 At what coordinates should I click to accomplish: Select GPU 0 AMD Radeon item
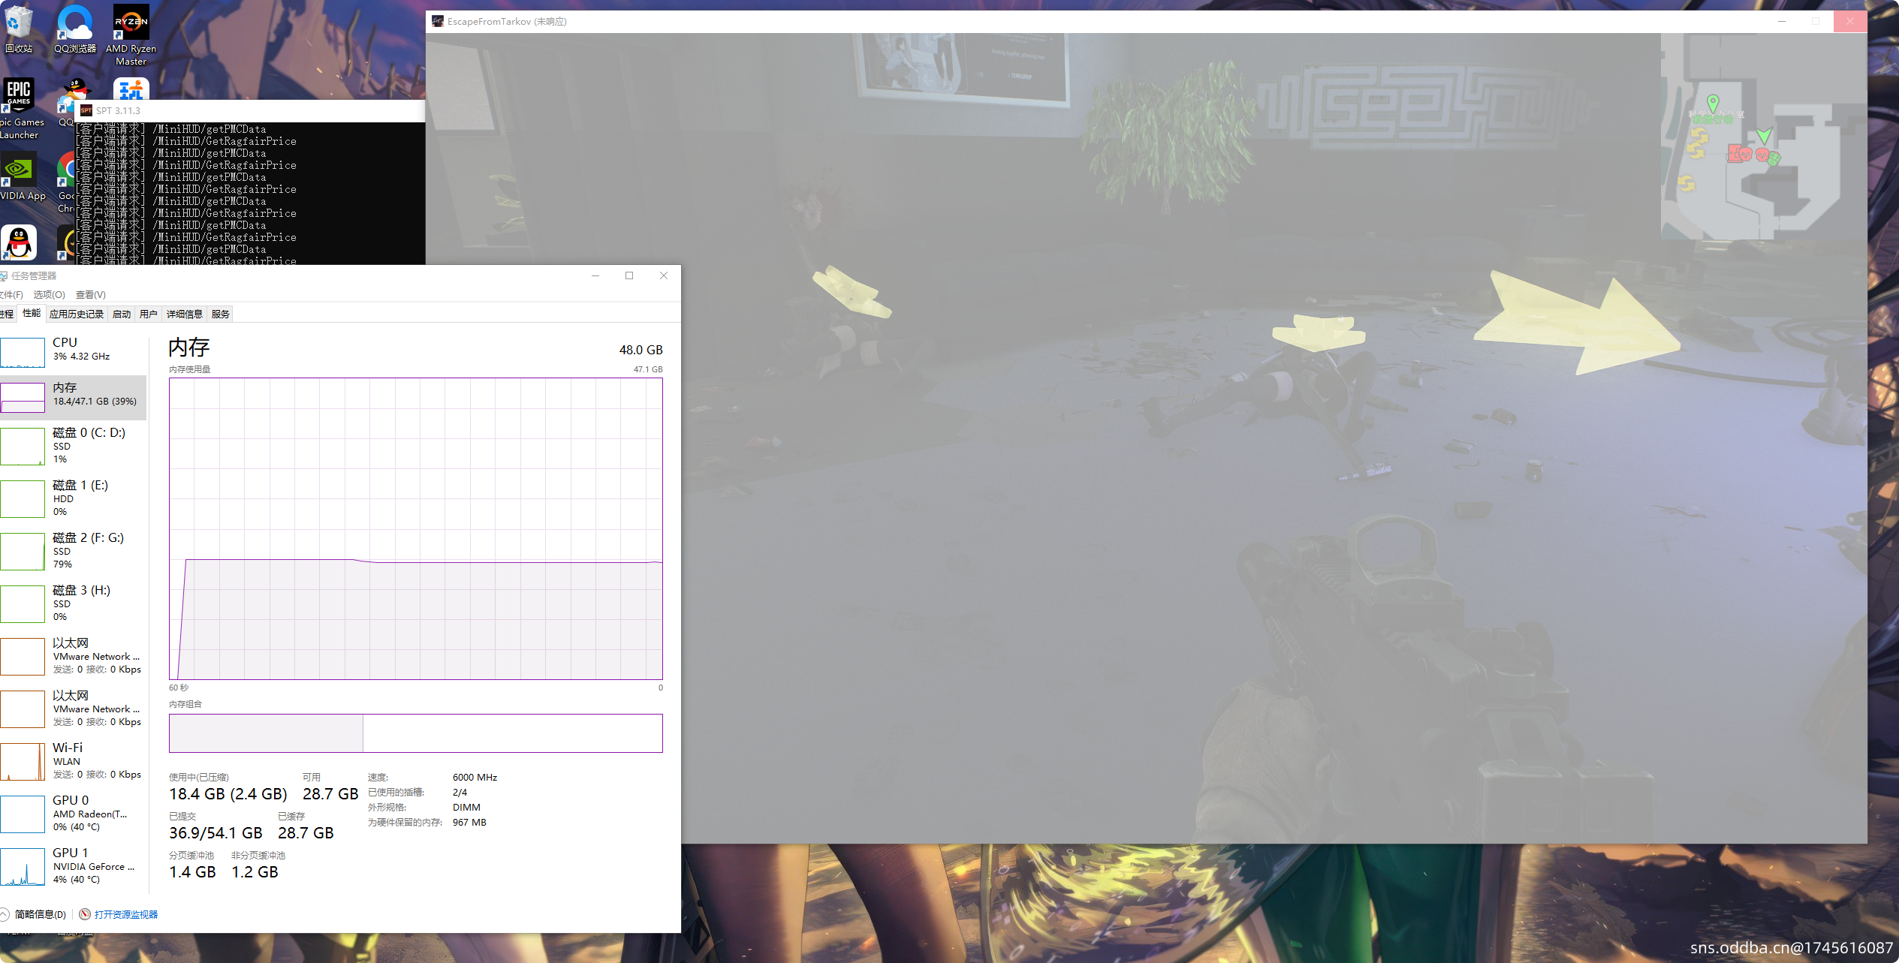(x=74, y=813)
